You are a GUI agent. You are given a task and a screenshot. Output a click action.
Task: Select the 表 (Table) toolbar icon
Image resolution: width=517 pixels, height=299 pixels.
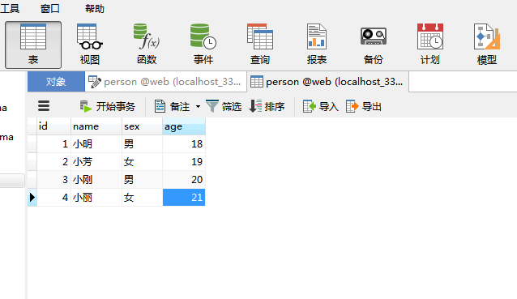[33, 45]
